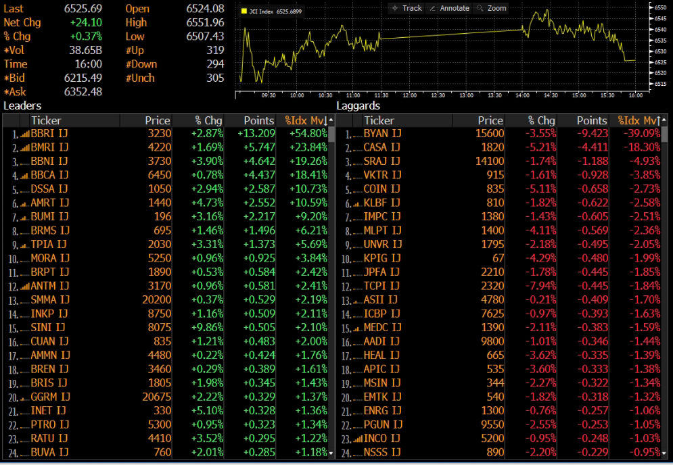The image size is (673, 465).
Task: Select the CASA IJ laggard ticker
Action: click(381, 147)
